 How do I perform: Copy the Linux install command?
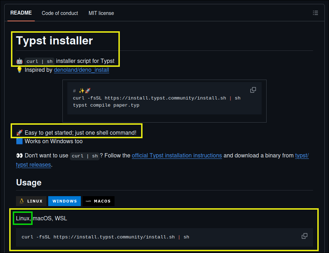(x=305, y=236)
